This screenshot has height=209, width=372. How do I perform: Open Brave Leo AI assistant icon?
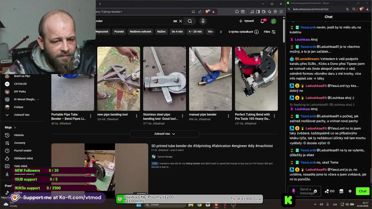click(x=269, y=12)
